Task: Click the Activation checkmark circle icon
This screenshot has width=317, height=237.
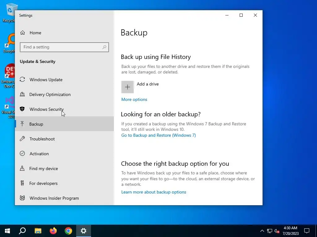Action: [22, 154]
